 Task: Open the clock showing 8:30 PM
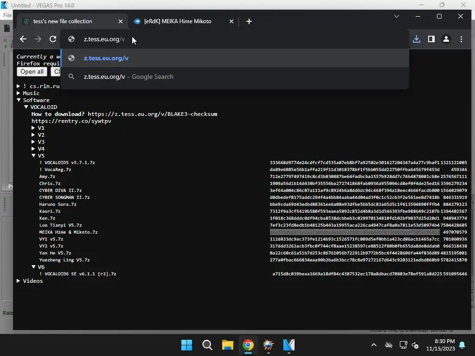(x=441, y=345)
